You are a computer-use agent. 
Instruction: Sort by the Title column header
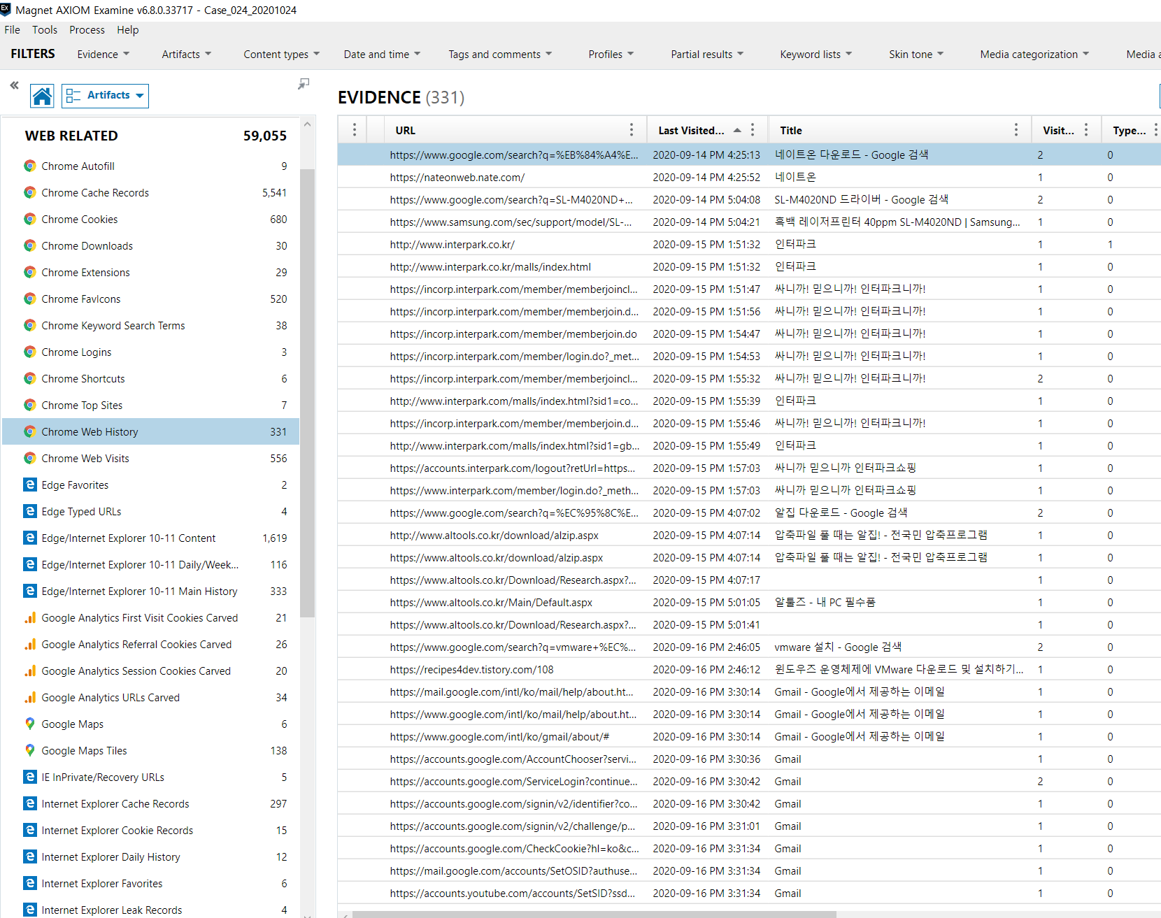[x=791, y=131]
